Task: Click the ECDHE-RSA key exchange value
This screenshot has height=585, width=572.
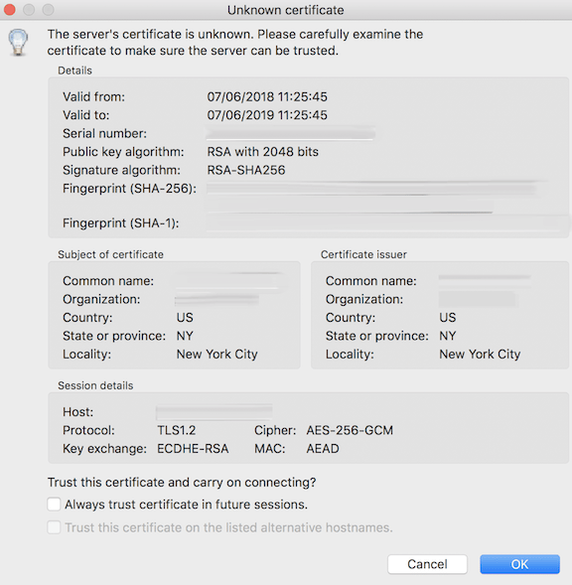Action: [193, 448]
